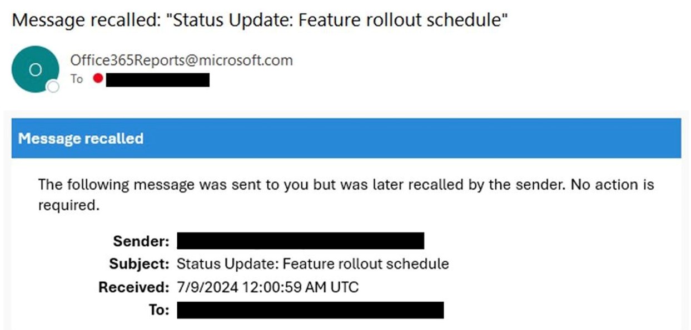This screenshot has height=330, width=691.
Task: Click the redacted To value in the details
Action: pos(310,310)
